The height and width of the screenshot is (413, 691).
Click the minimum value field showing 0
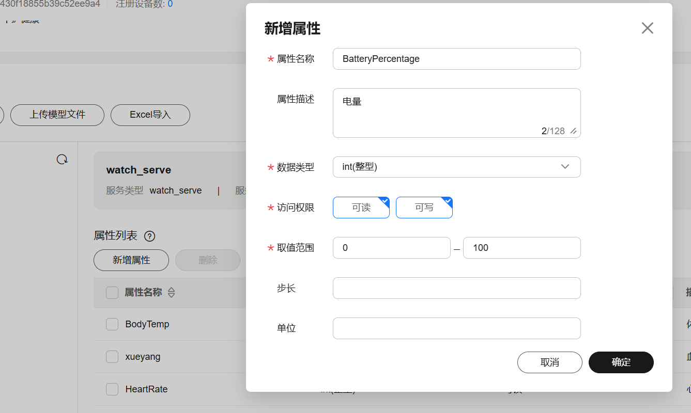point(392,248)
